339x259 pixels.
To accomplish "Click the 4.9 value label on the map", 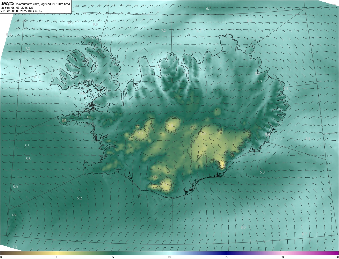I will click(x=14, y=215).
